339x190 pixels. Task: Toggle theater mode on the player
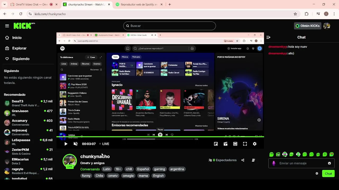pos(235,144)
